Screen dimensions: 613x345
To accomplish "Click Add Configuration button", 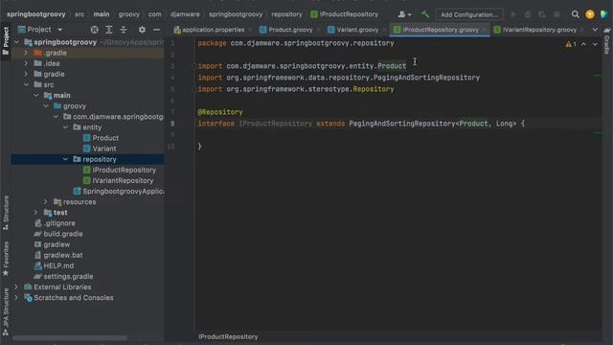I will [469, 14].
